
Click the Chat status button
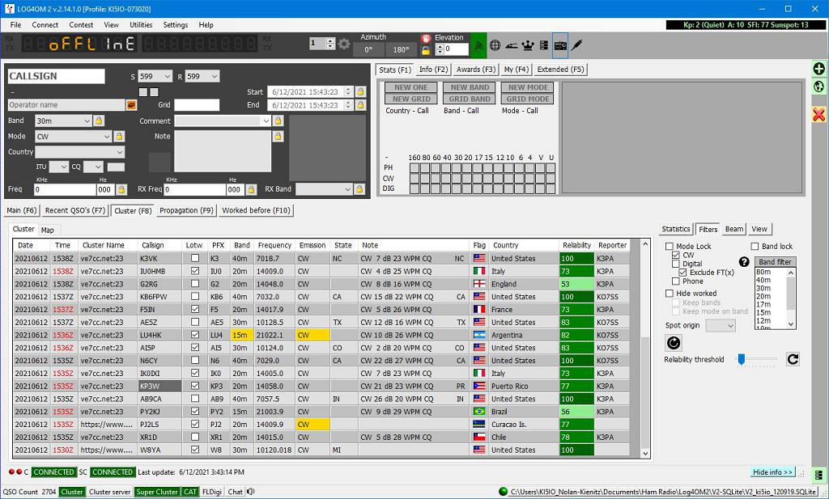pos(236,492)
